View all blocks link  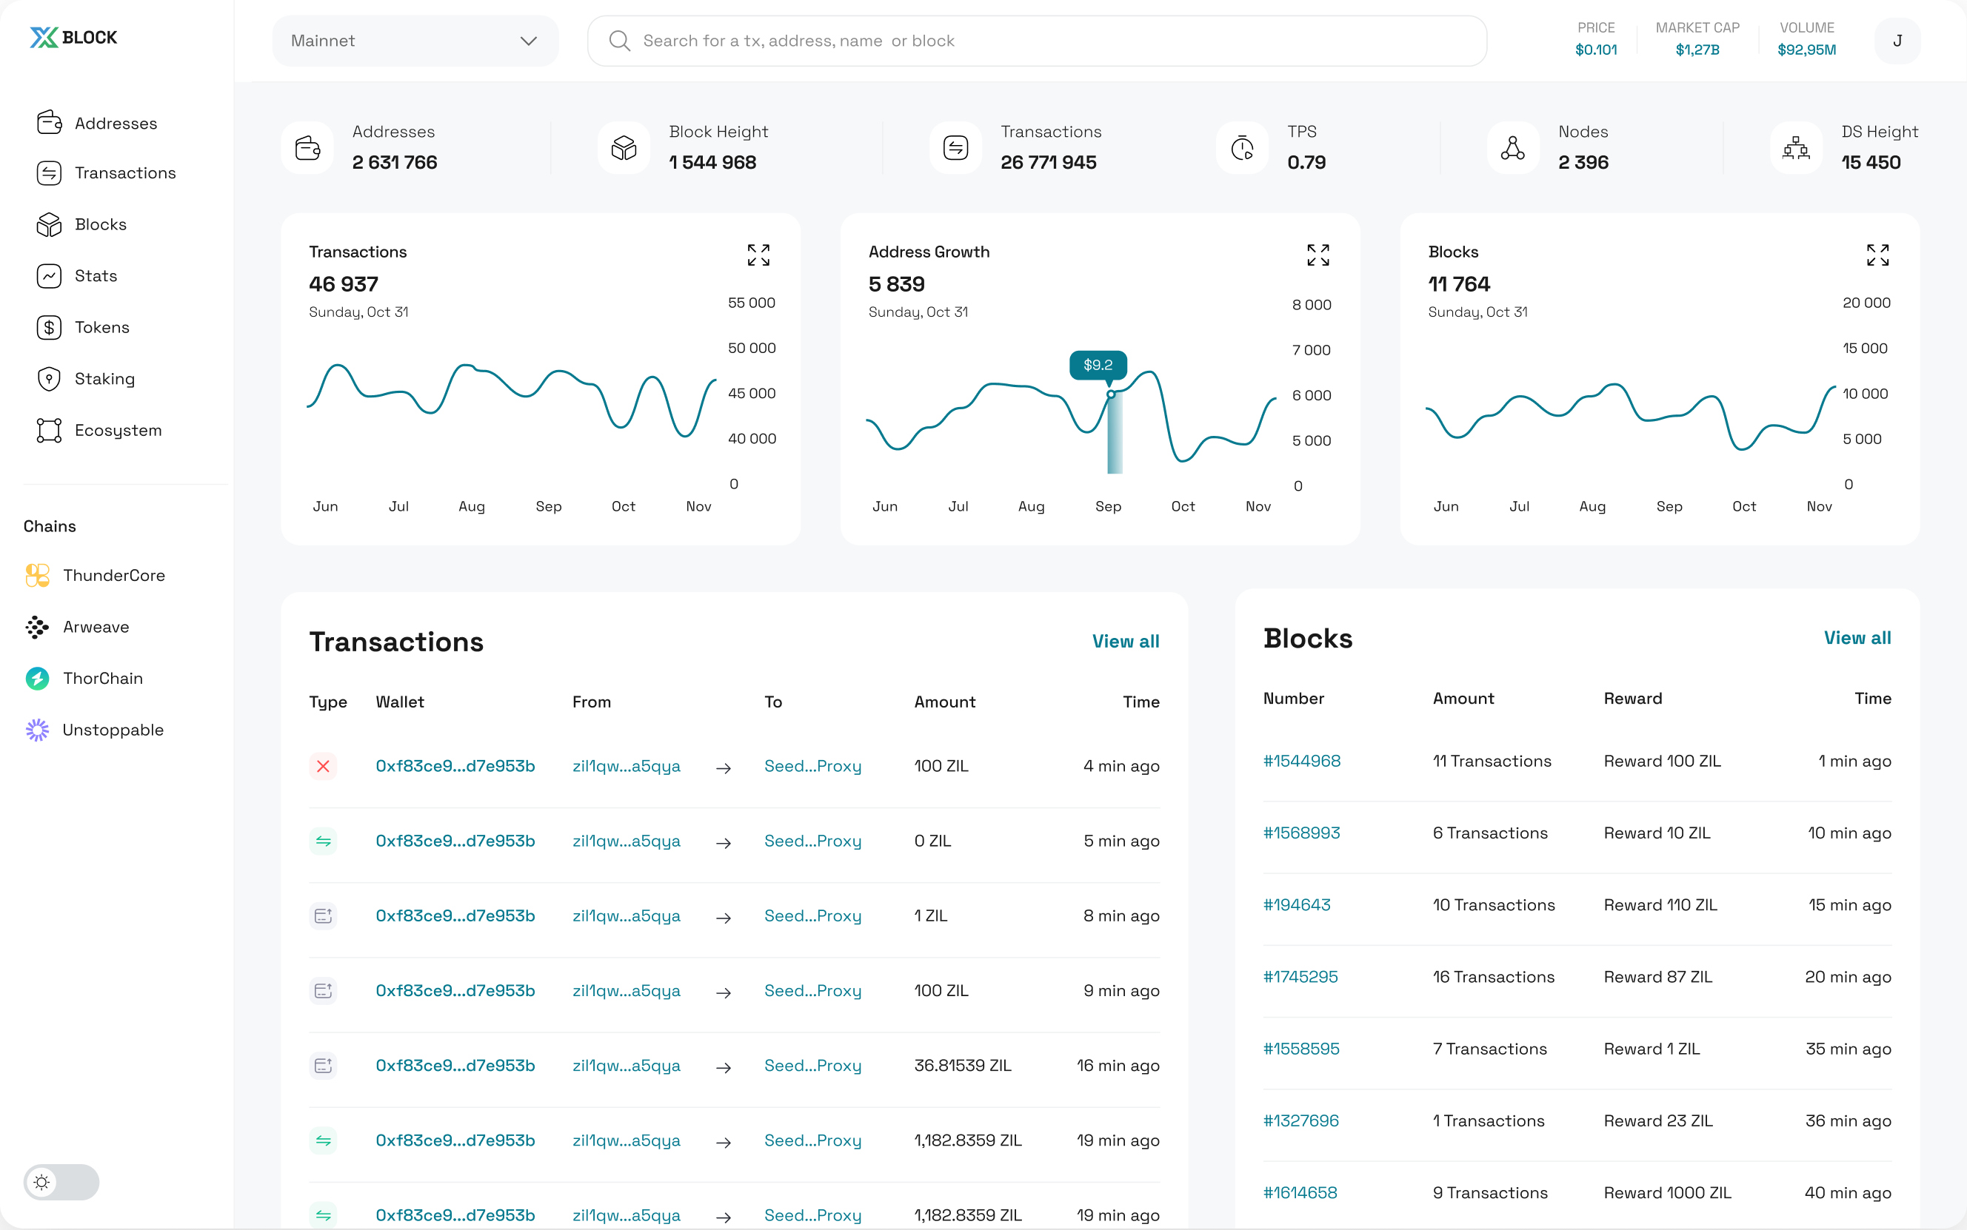pos(1857,638)
